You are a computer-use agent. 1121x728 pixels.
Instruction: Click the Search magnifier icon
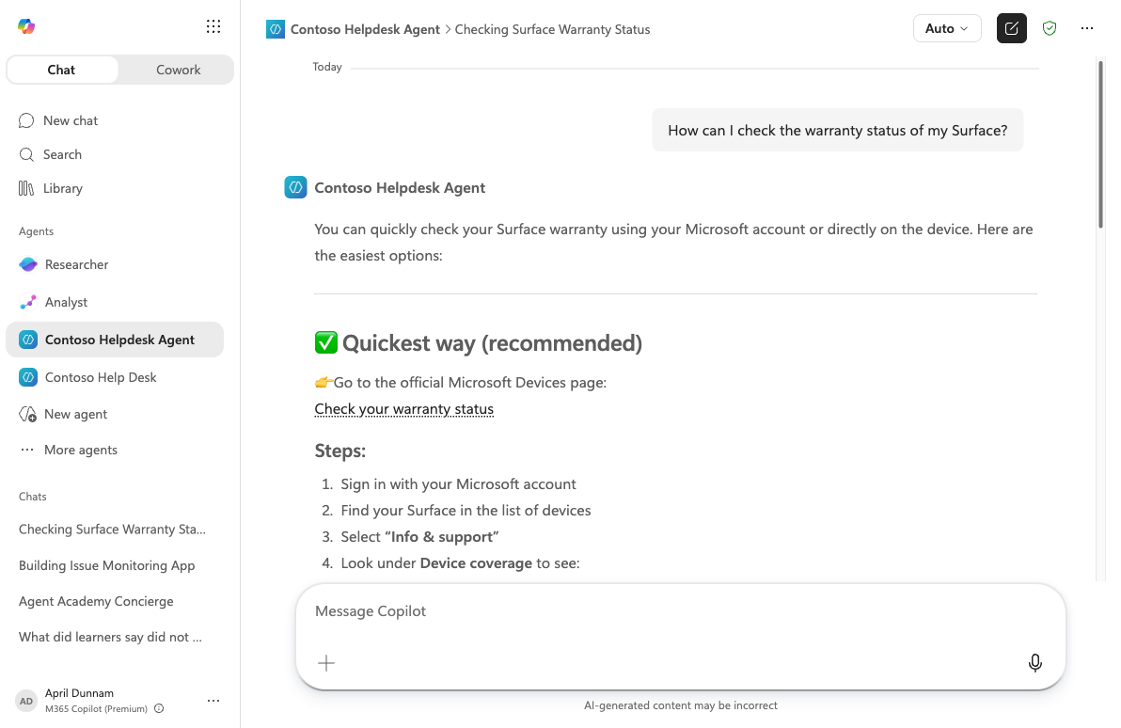(x=26, y=154)
